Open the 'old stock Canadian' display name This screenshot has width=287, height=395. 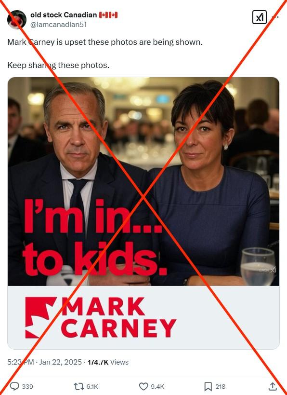click(64, 15)
